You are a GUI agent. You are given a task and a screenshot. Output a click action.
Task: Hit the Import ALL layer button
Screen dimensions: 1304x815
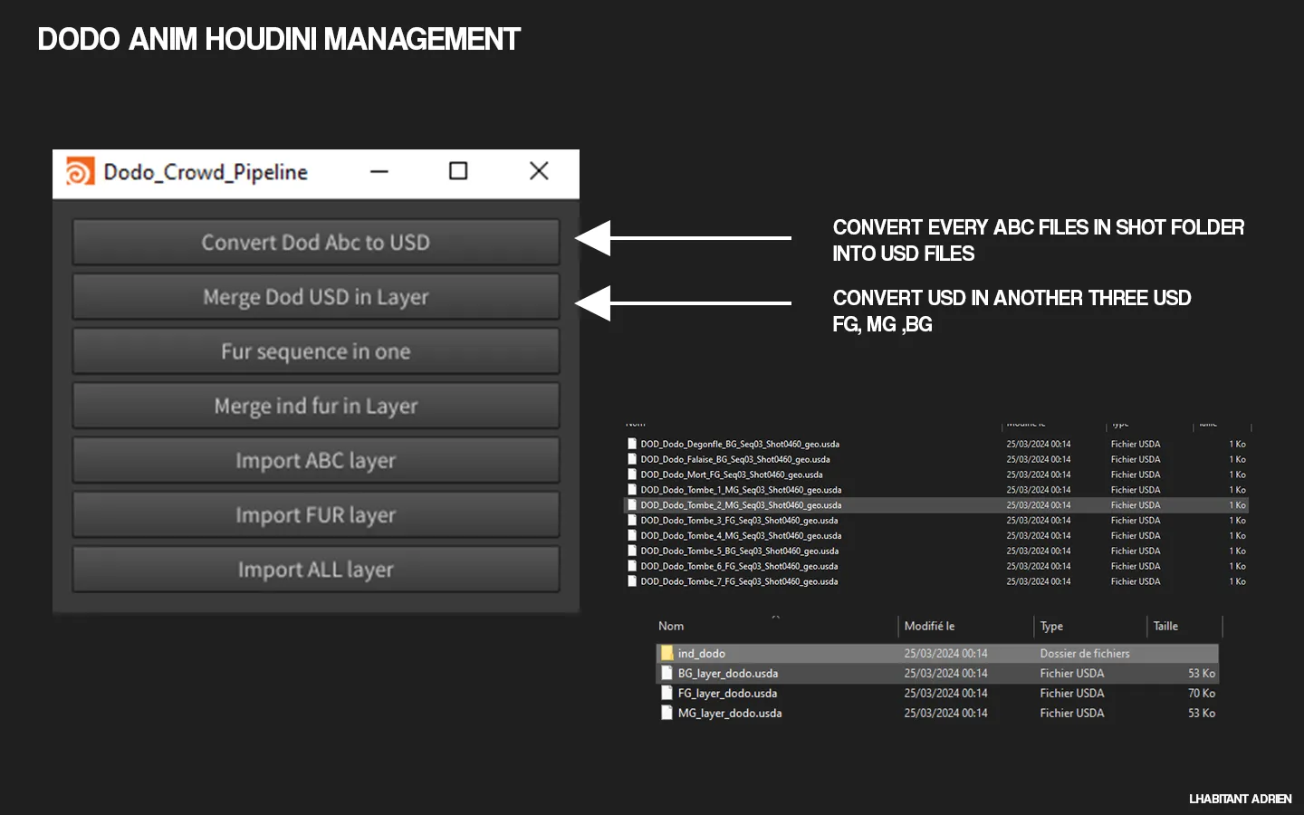pos(316,569)
